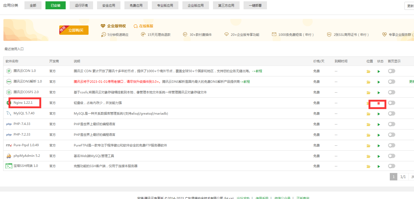
Task: Click the php icon beside PHP-7.4.33
Action: (x=9, y=124)
